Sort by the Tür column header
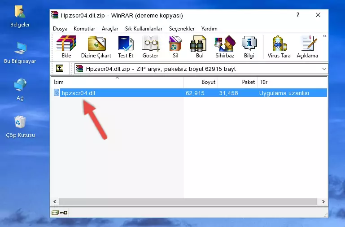Viewport: 345px width, 227px height. (292, 82)
